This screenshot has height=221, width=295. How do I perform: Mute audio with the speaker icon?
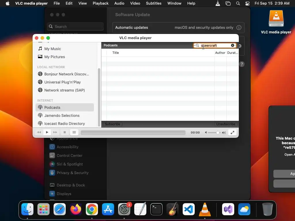206,132
